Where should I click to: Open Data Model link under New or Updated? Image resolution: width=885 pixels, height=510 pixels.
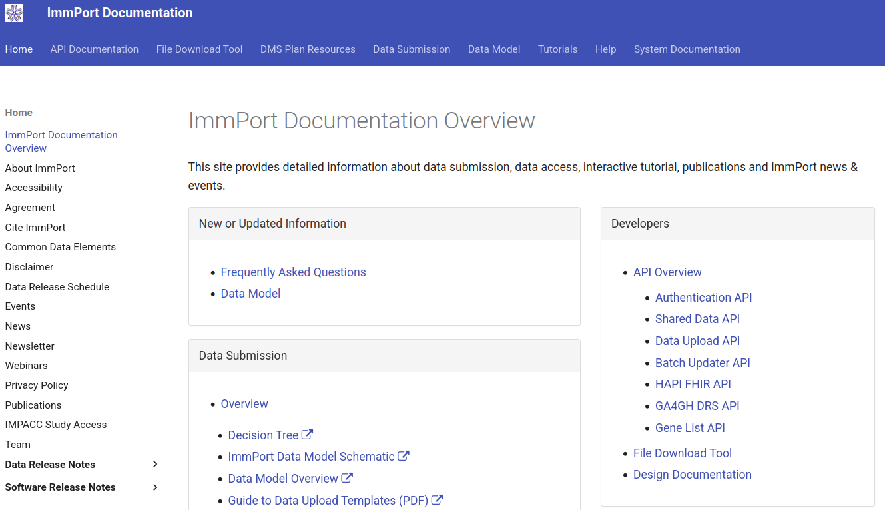250,294
